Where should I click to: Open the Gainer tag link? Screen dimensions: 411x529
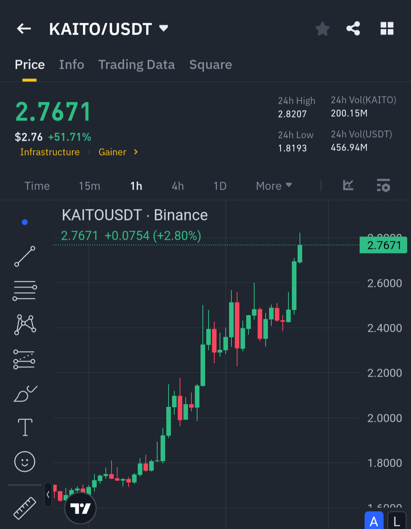[x=112, y=152]
